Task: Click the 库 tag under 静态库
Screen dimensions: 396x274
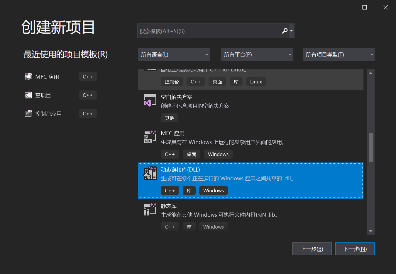Action: click(x=189, y=227)
